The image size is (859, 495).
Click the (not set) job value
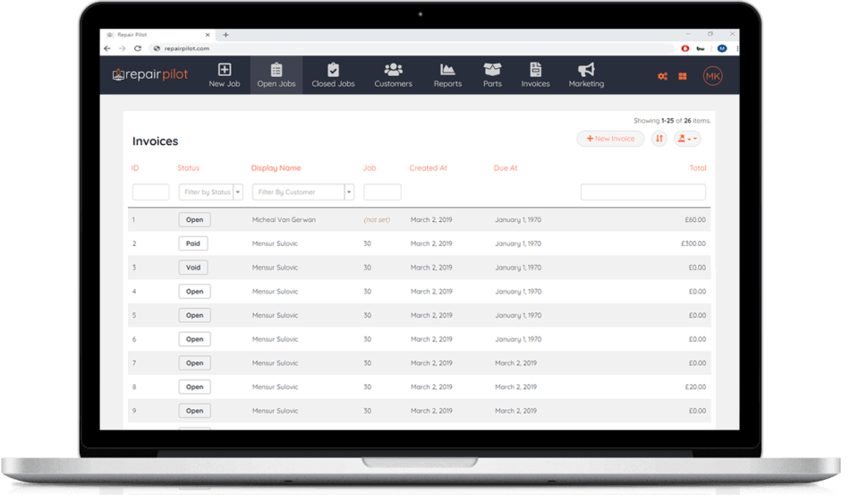(377, 220)
